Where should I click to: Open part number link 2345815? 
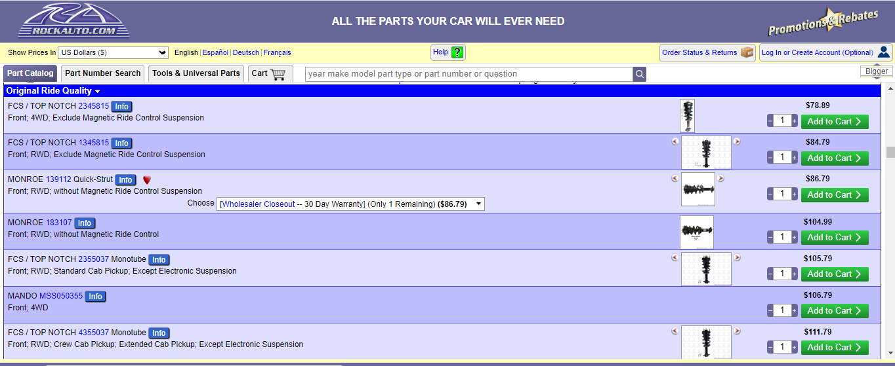(x=94, y=106)
